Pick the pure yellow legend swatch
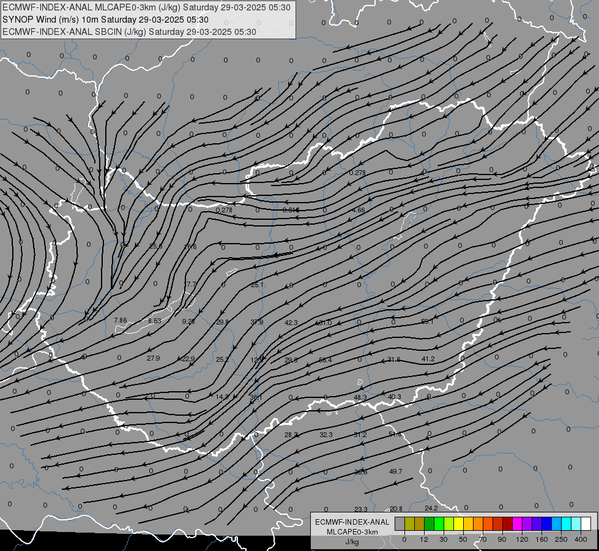This screenshot has width=599, height=551. coord(458,523)
